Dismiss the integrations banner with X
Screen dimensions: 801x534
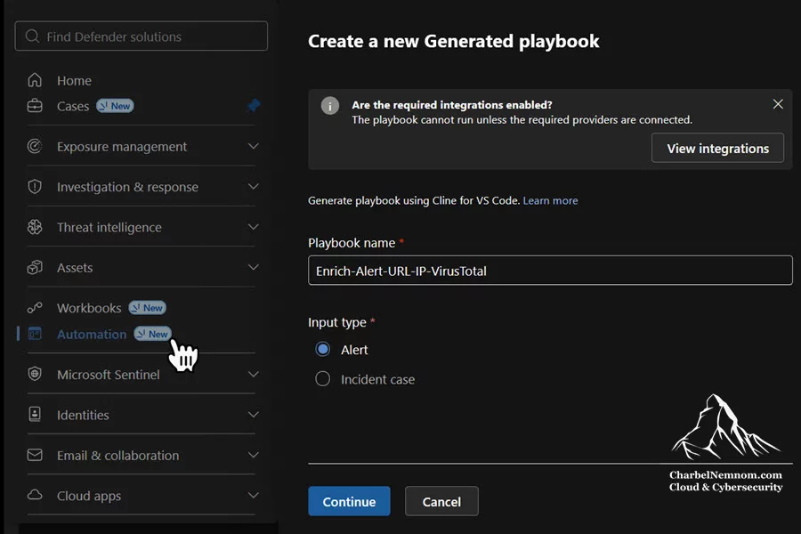[778, 104]
